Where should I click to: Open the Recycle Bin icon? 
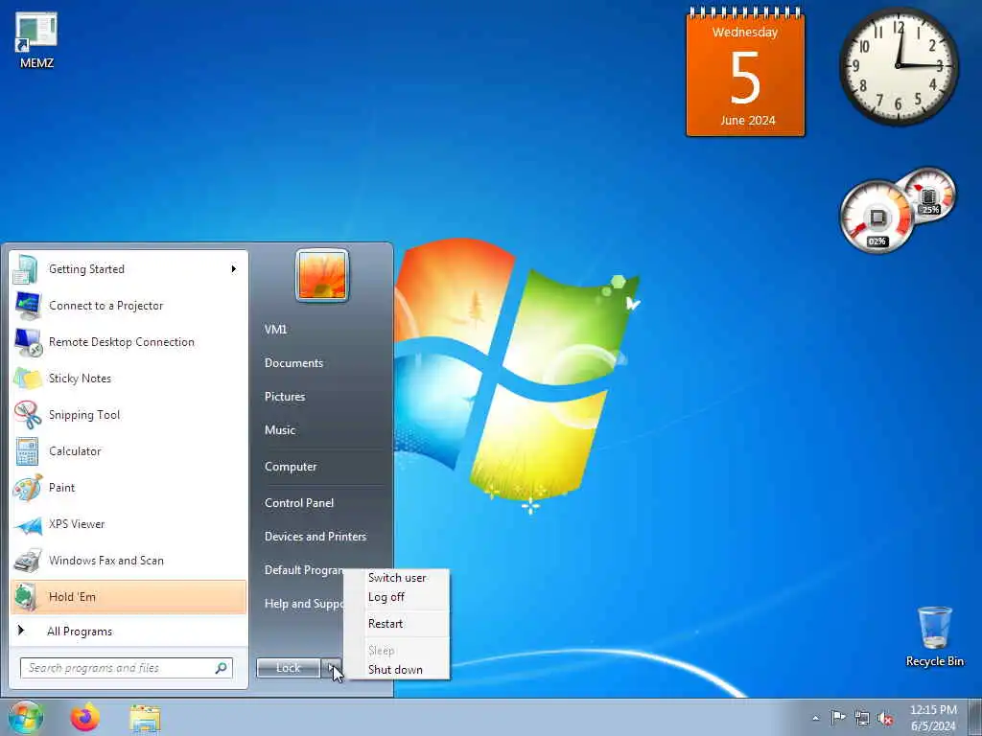[934, 636]
